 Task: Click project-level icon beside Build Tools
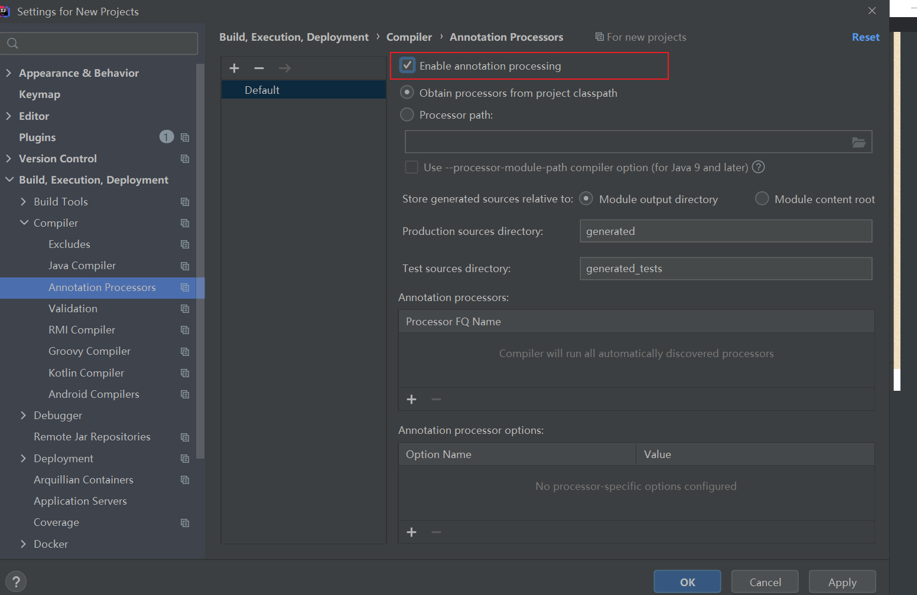(x=185, y=202)
